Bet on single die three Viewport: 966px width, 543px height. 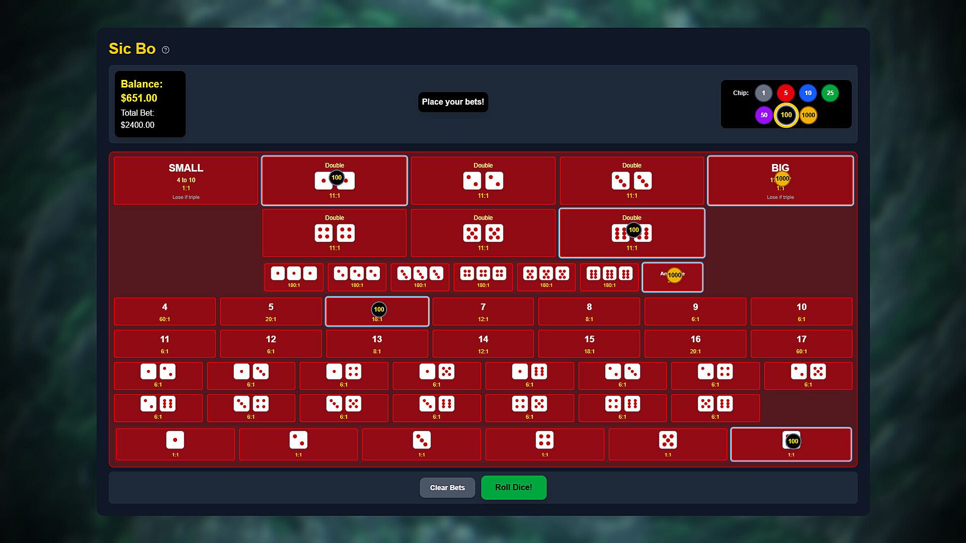[x=421, y=444]
